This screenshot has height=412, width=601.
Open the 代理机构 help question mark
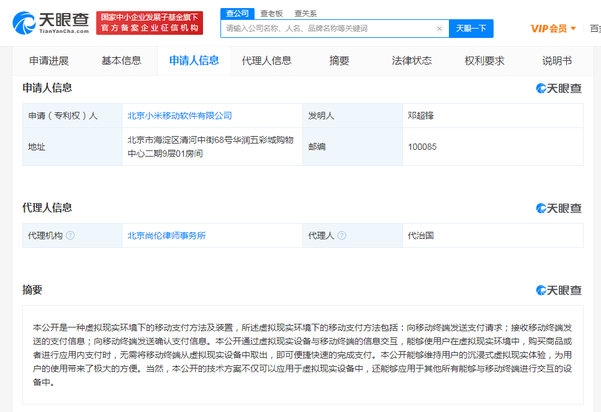click(70, 235)
